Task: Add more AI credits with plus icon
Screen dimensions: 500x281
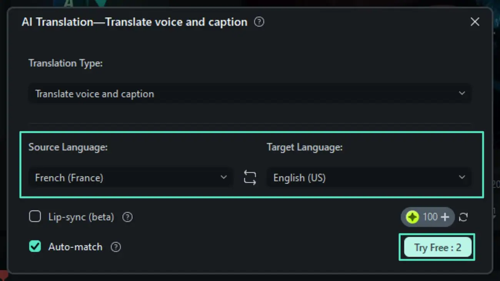Action: point(445,217)
